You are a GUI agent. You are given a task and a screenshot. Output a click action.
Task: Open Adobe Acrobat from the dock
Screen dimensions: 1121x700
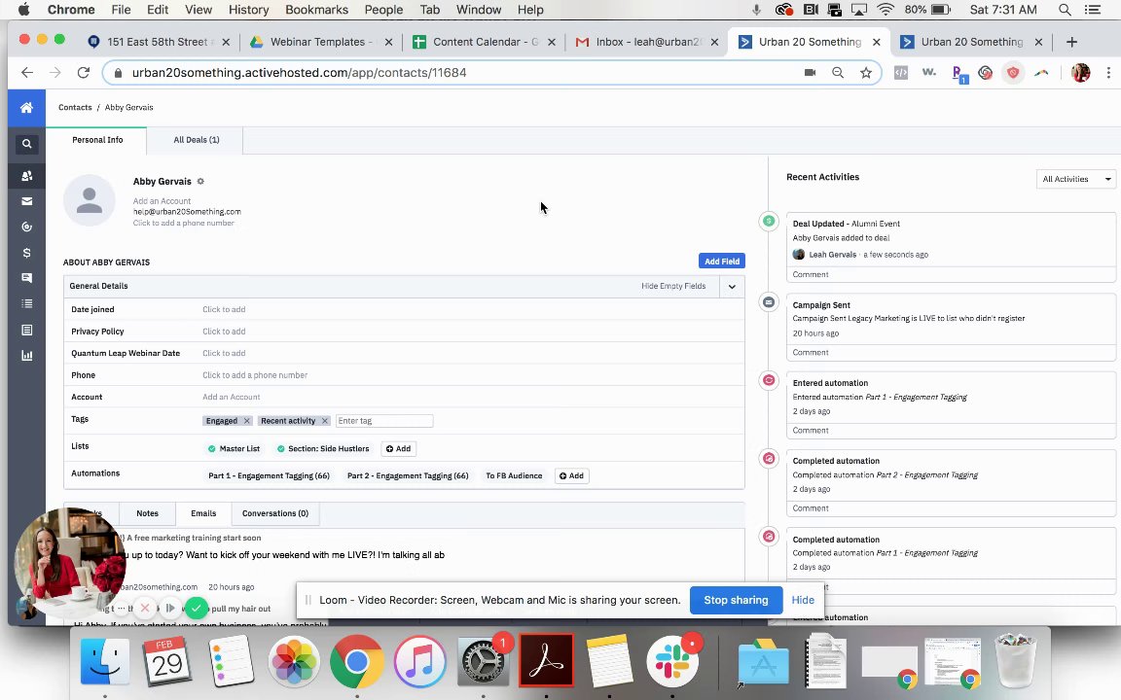pyautogui.click(x=546, y=661)
